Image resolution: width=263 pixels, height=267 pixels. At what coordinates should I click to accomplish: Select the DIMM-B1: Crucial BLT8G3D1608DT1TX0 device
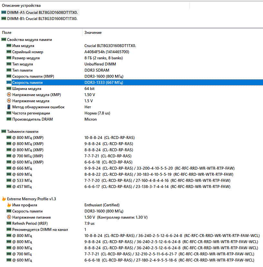coord(42,19)
